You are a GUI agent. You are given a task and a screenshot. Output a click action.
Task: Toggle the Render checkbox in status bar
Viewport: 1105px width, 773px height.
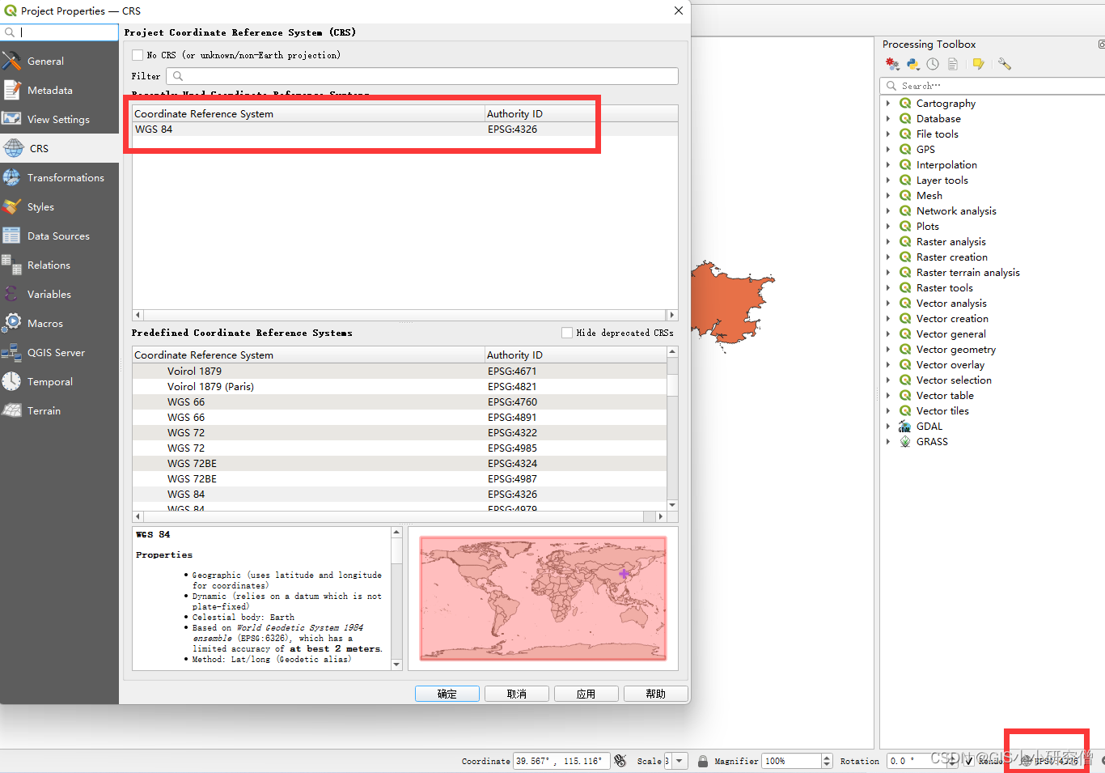tap(968, 761)
